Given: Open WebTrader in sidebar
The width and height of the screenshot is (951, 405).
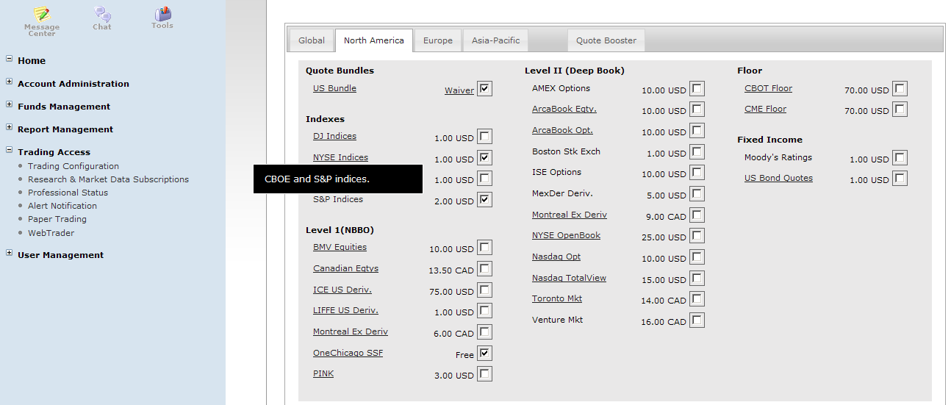Looking at the screenshot, I should (51, 233).
